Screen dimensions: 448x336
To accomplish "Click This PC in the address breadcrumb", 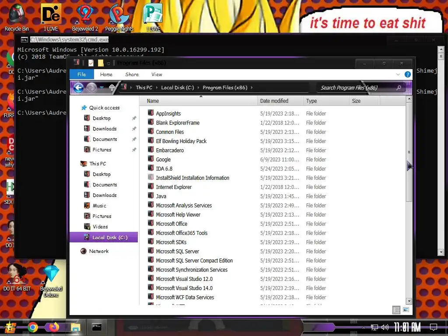I will pos(144,87).
